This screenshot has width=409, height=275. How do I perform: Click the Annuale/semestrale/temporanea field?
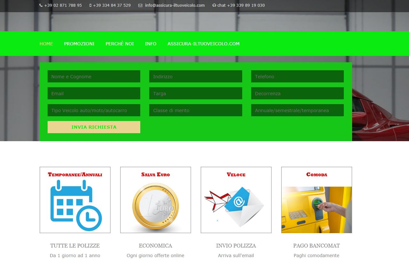click(297, 111)
